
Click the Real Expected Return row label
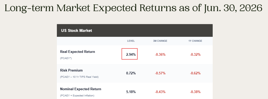pos(77,52)
